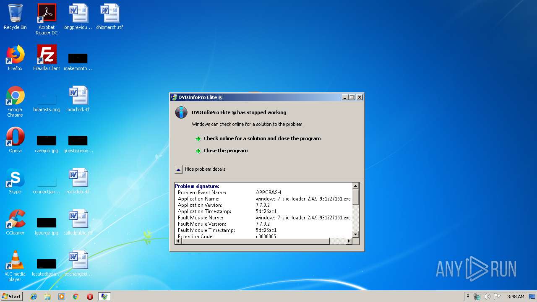Select the makemonth file icon
Screen dimensions: 537x302
[78, 61]
